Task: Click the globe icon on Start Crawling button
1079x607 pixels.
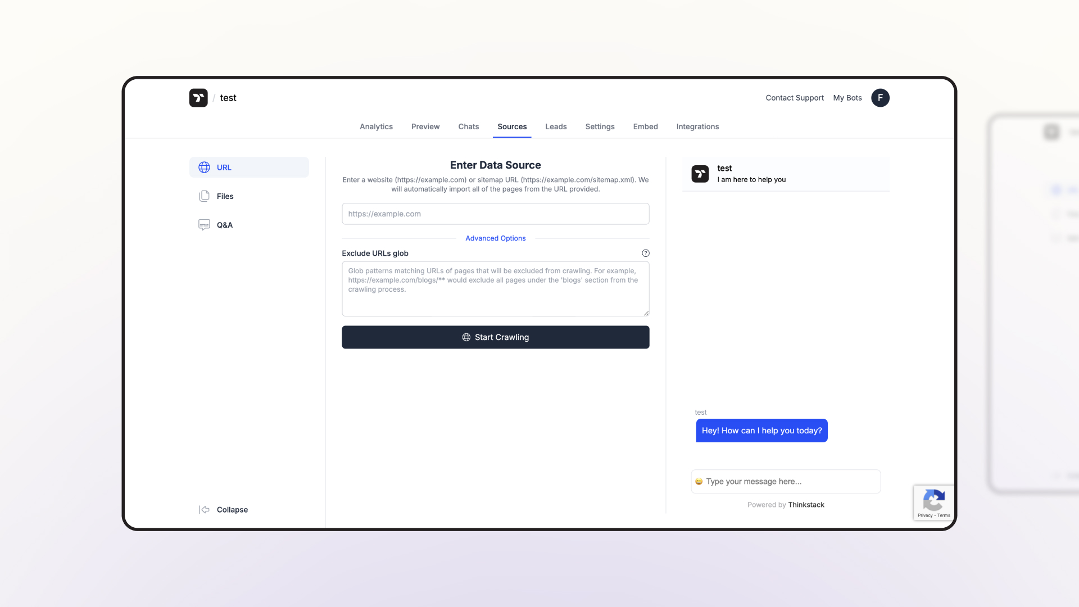Action: tap(466, 337)
